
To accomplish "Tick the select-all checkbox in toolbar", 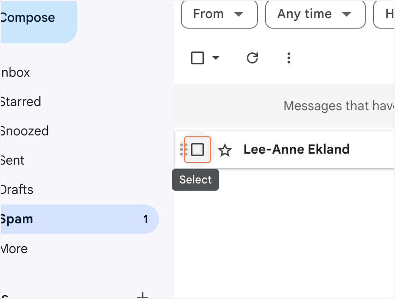I will pos(197,58).
